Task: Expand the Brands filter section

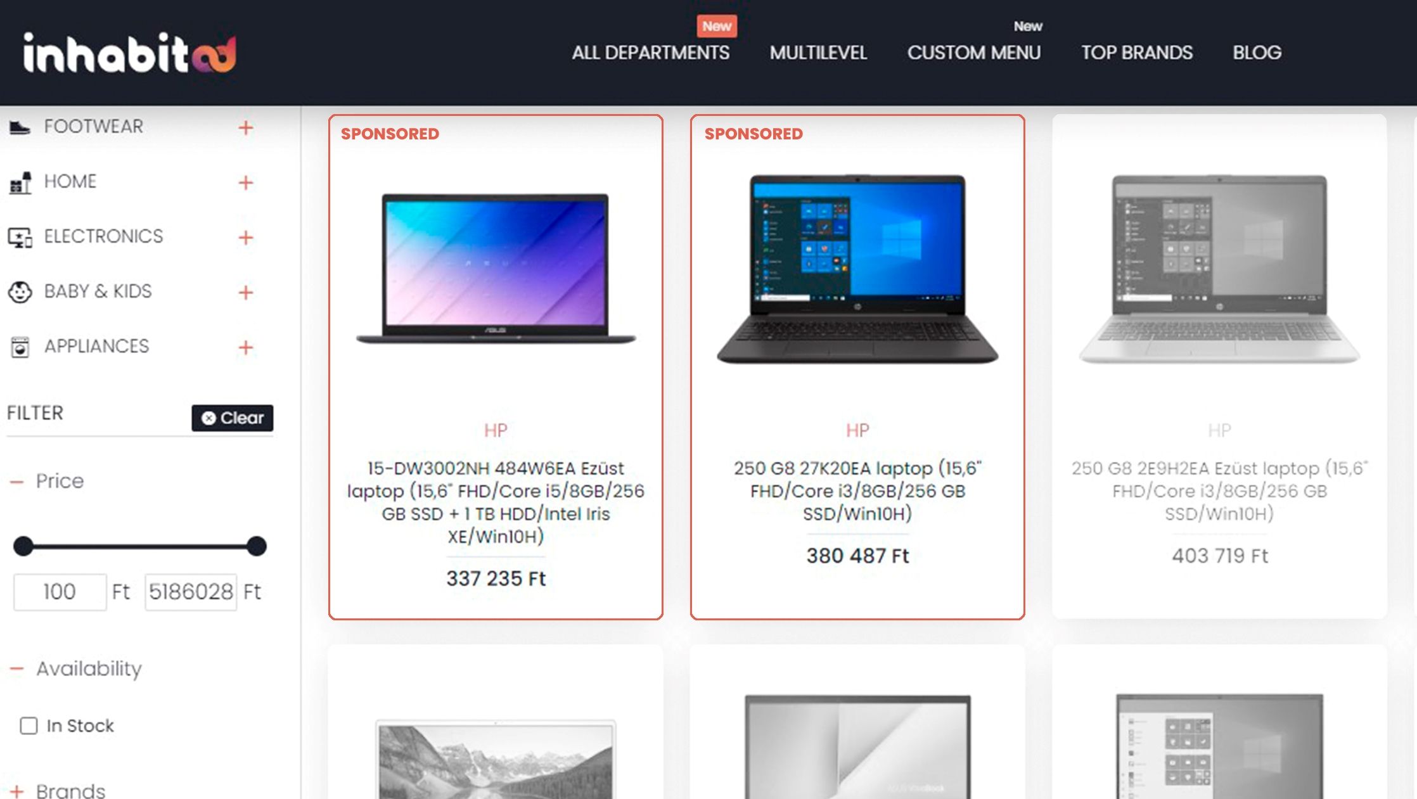Action: tap(17, 791)
